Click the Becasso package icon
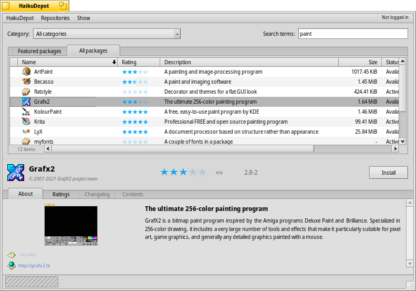416x291 pixels. click(26, 82)
